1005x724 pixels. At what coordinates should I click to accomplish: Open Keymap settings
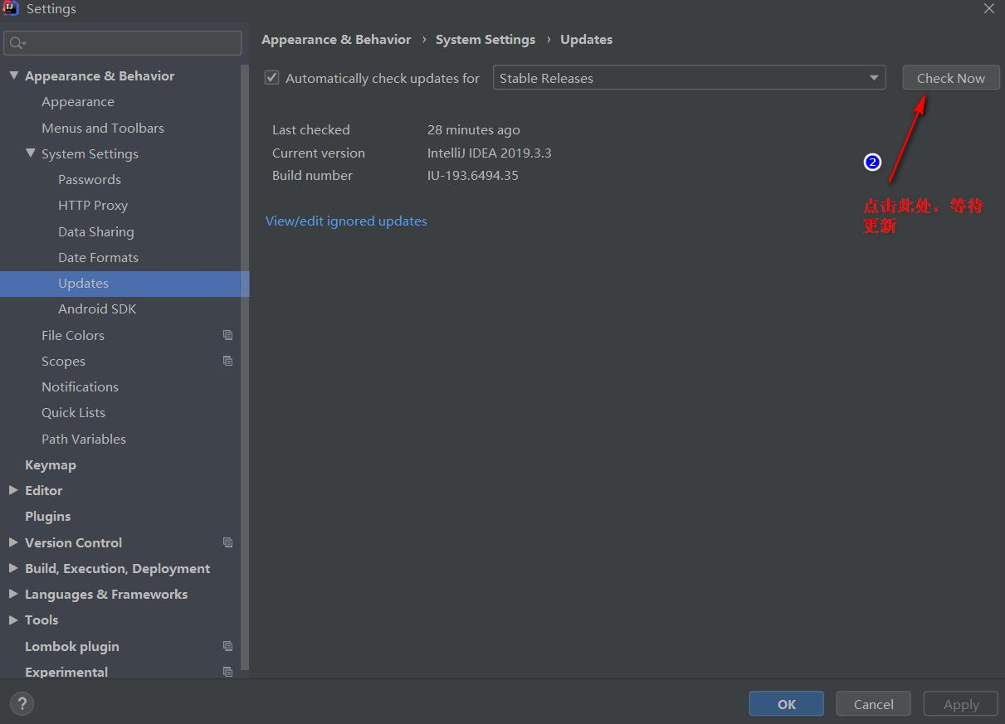pos(50,464)
